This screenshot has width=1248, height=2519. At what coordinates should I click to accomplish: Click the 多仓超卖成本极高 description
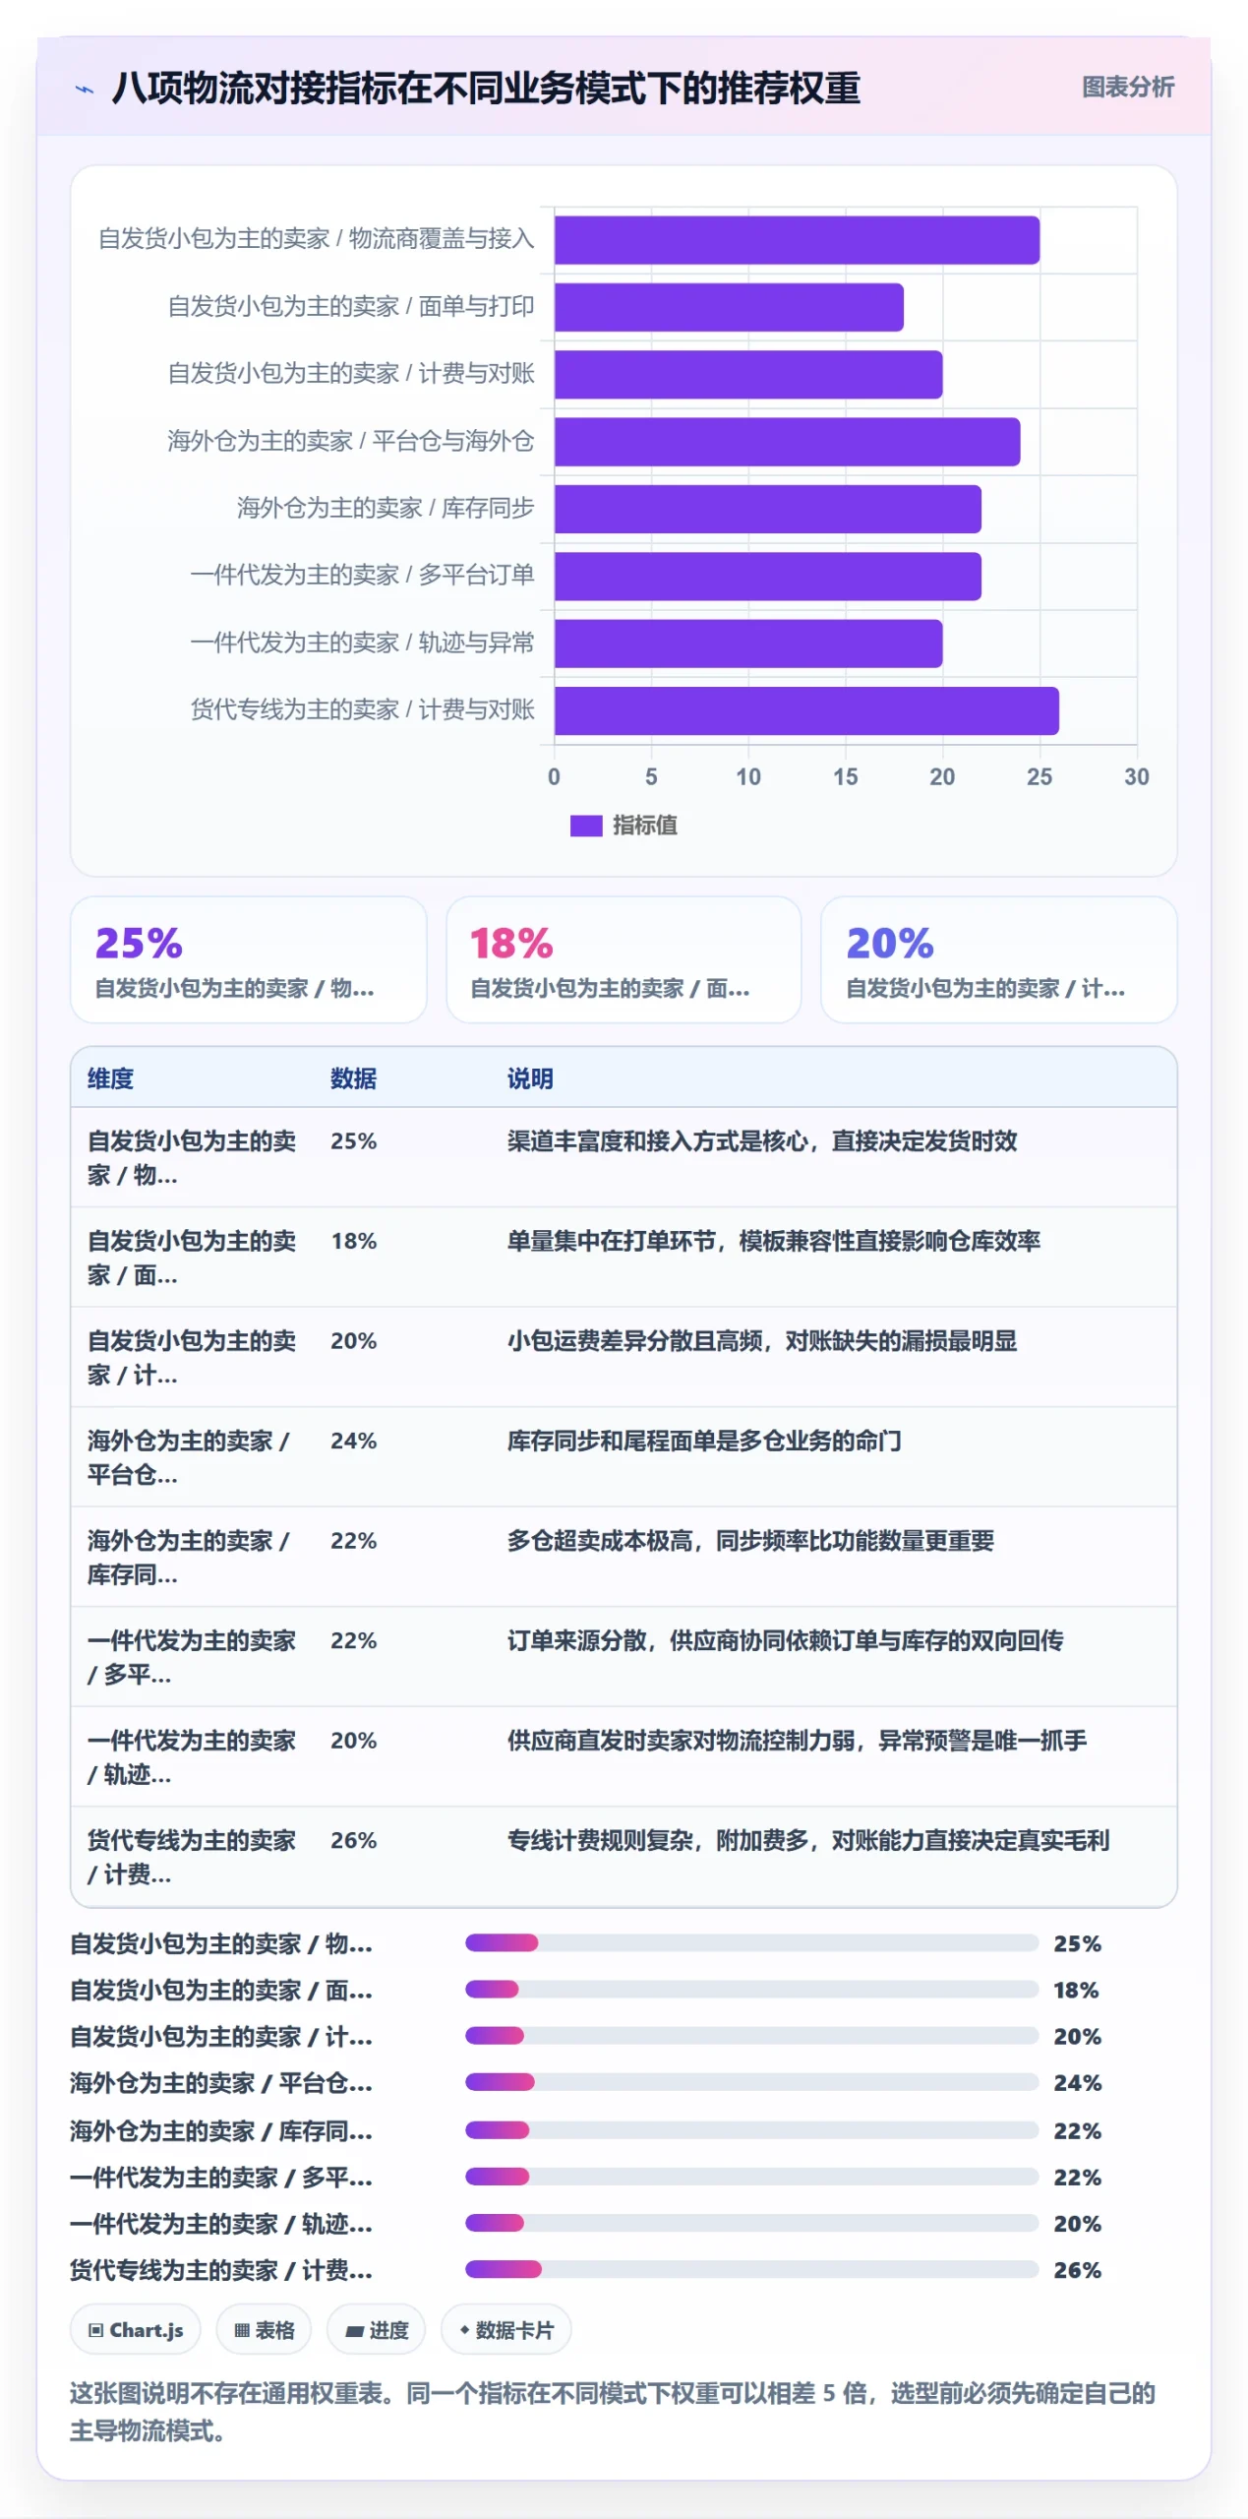pyautogui.click(x=750, y=1541)
